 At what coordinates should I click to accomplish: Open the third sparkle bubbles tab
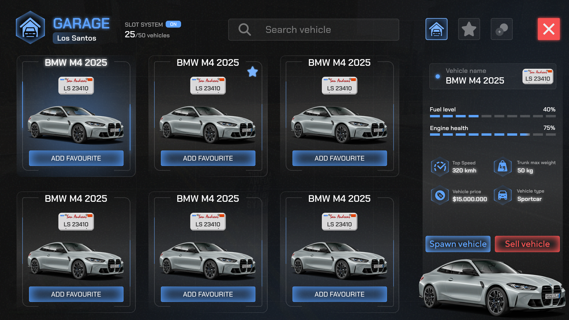501,29
